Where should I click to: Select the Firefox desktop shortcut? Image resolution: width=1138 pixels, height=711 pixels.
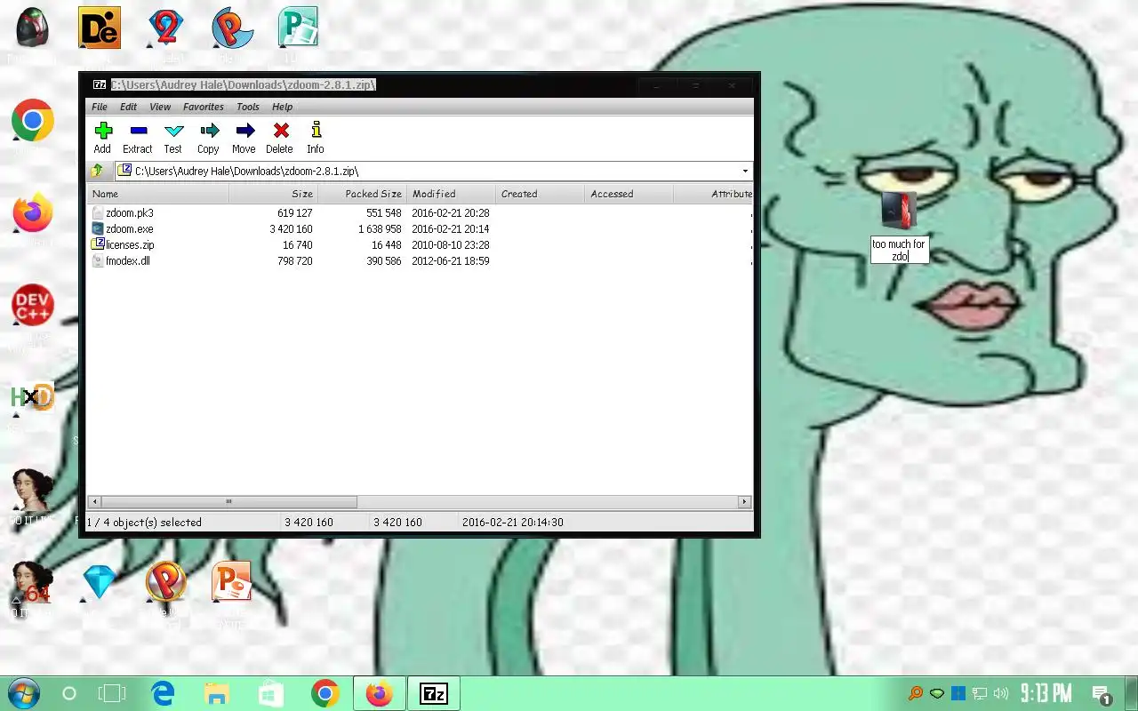[x=33, y=213]
